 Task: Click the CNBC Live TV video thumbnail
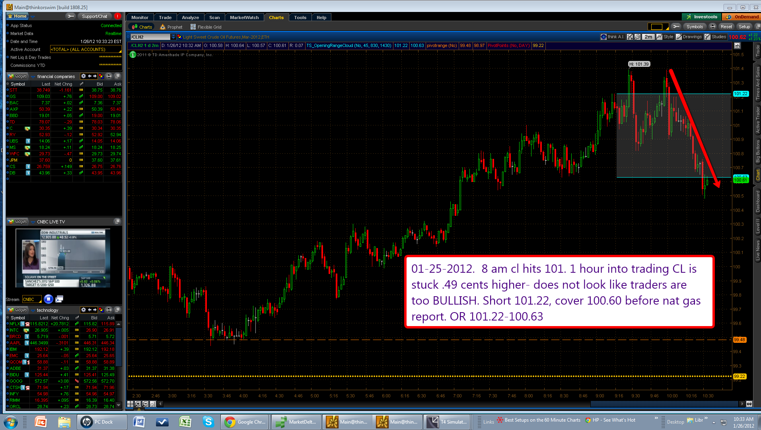point(63,258)
